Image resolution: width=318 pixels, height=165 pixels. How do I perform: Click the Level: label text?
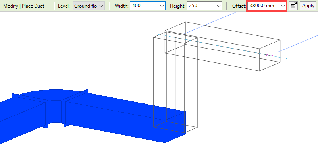[x=64, y=6]
